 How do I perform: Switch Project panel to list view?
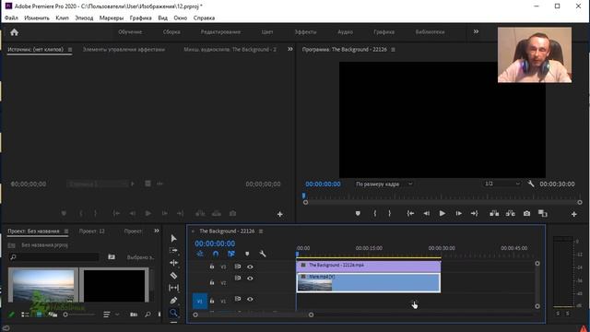pyautogui.click(x=25, y=314)
